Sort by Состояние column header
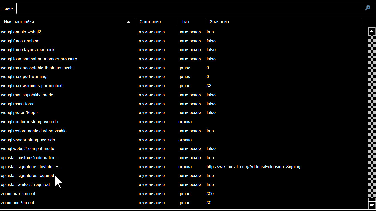 pyautogui.click(x=157, y=22)
